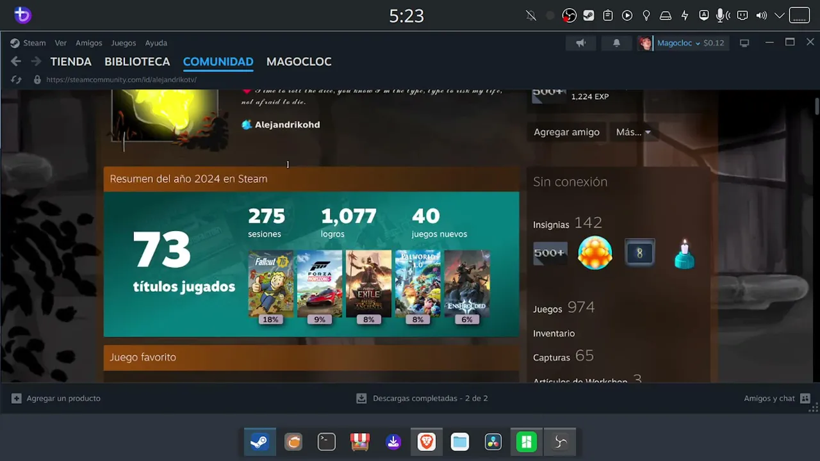Open the Path of Exile game cover
Screen dimensions: 820x461
click(x=368, y=283)
